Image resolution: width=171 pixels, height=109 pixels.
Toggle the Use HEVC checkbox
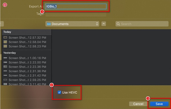(x=59, y=92)
